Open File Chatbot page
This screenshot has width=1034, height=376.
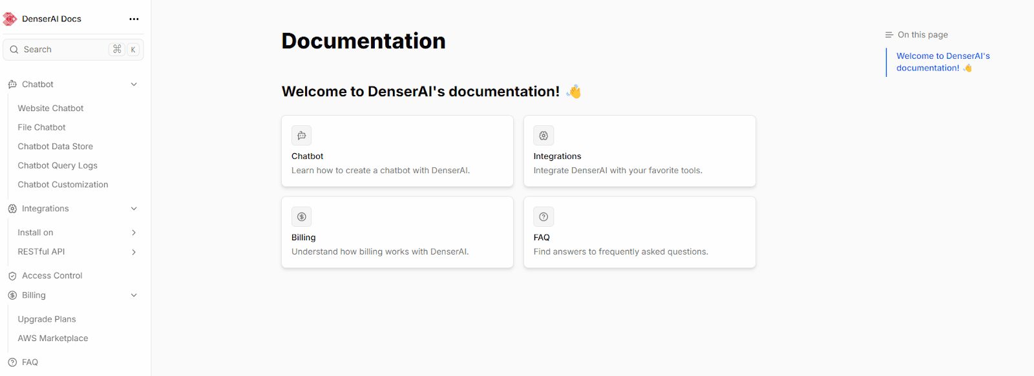pos(41,127)
